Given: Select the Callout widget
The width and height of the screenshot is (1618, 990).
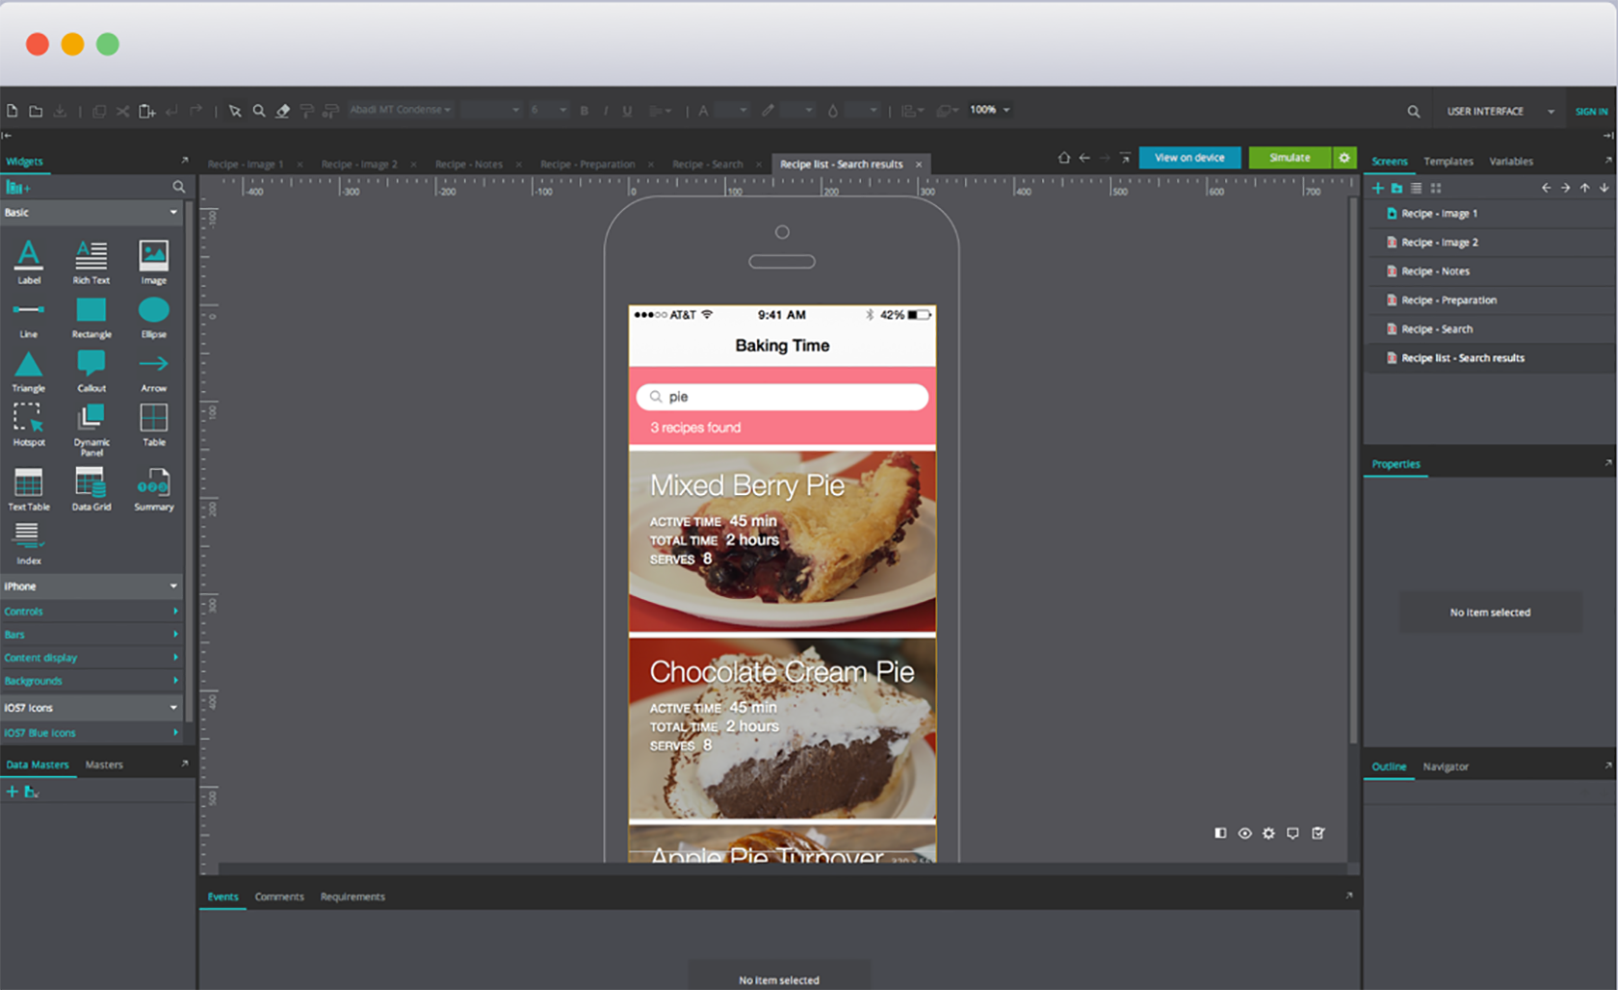Looking at the screenshot, I should [91, 373].
